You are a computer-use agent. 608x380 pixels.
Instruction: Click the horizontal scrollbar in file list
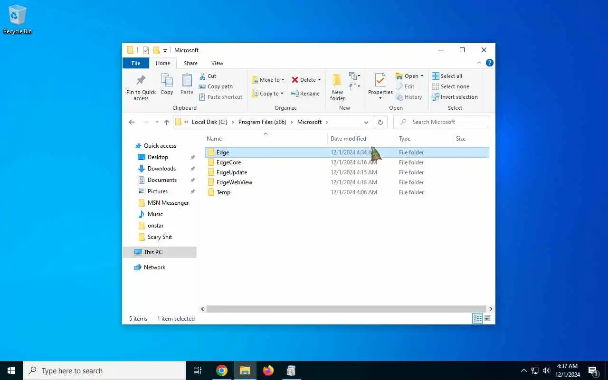point(346,309)
